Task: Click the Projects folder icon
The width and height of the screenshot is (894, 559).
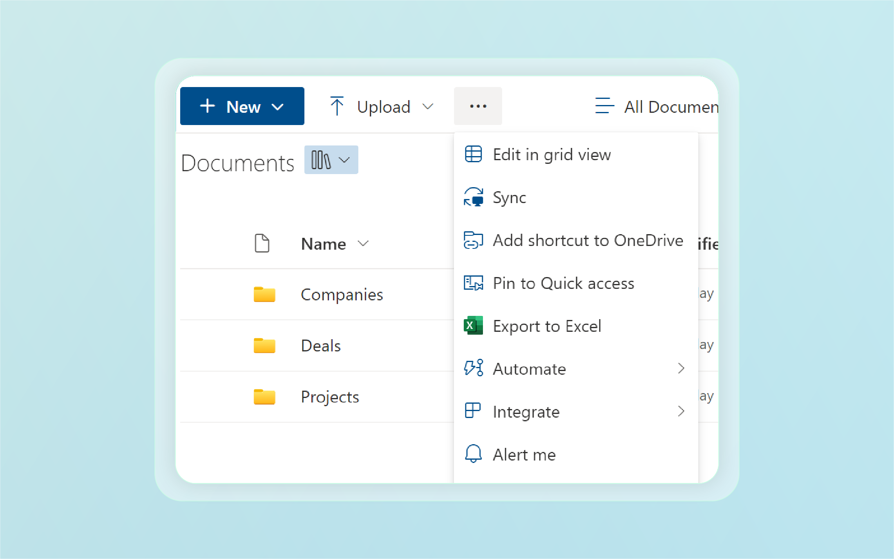Action: (x=264, y=396)
